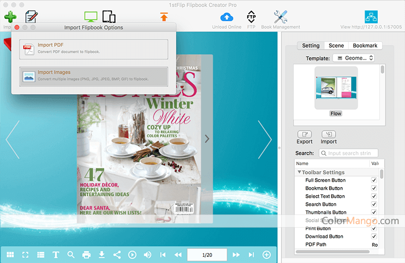
Task: Switch to the Setting tab
Action: click(311, 46)
